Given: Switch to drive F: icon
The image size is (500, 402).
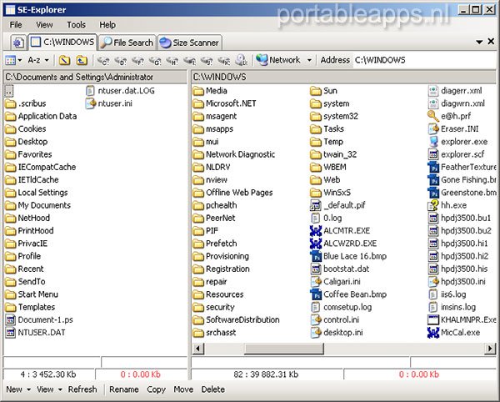Looking at the screenshot, I should coord(137,60).
